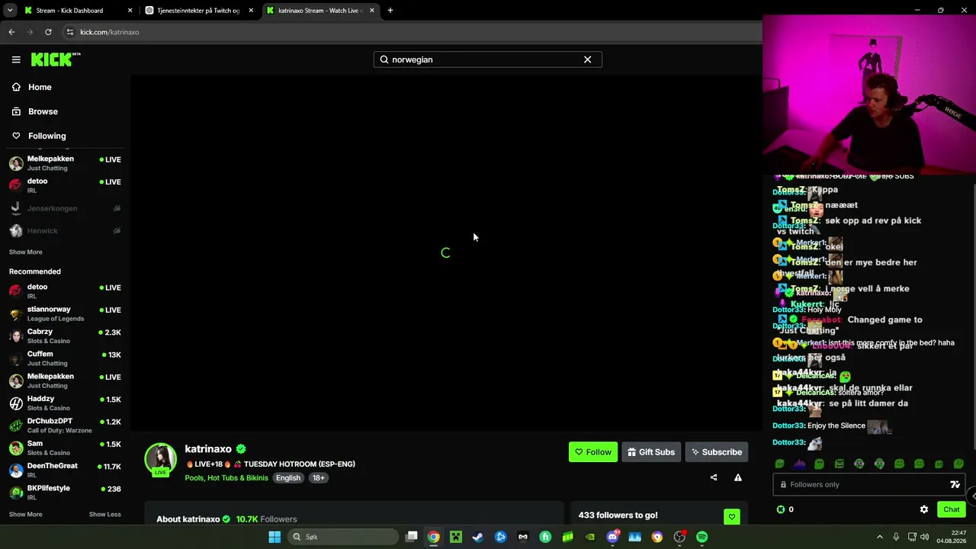Open the Minecraft creeper icon on taskbar
The image size is (976, 549).
[456, 537]
